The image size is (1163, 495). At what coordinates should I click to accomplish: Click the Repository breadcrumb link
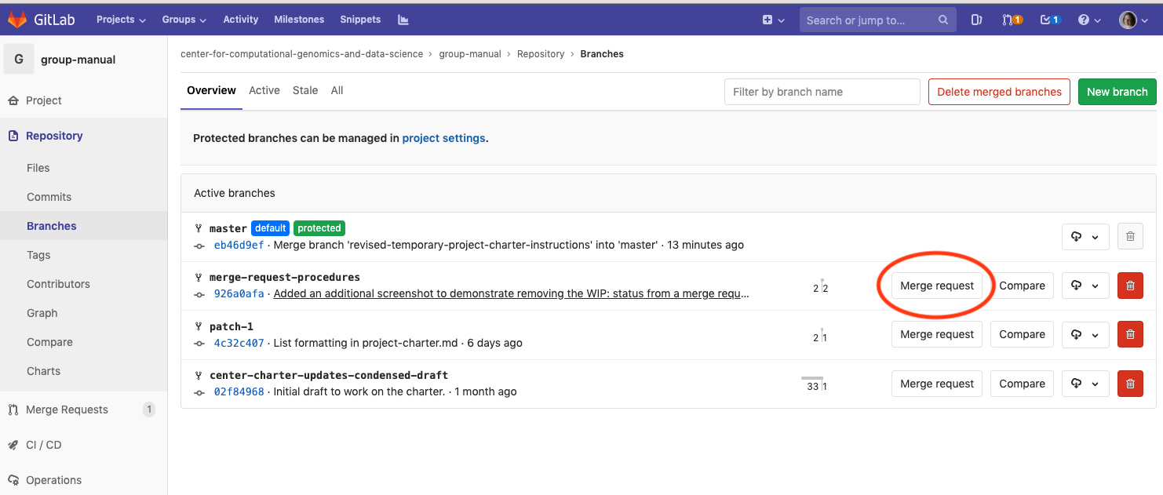click(541, 54)
